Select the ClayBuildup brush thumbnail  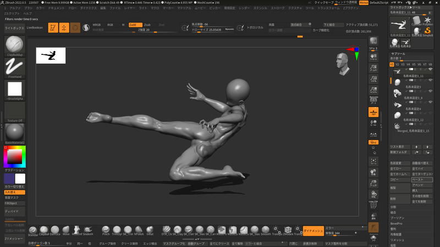15,45
